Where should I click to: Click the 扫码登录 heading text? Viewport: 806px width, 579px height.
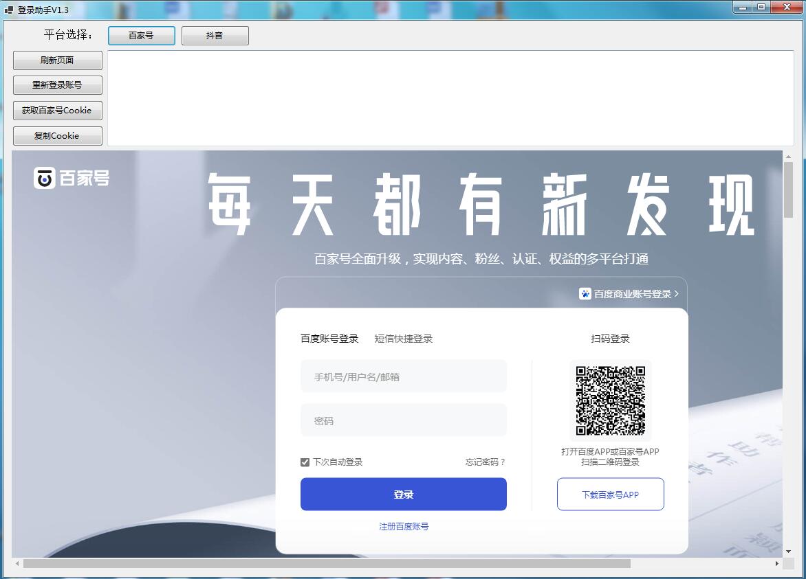pos(610,339)
